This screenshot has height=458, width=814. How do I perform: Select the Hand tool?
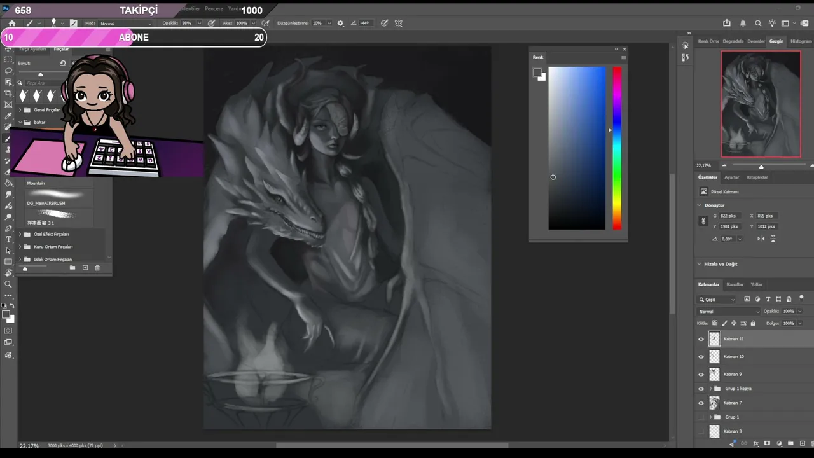point(8,273)
